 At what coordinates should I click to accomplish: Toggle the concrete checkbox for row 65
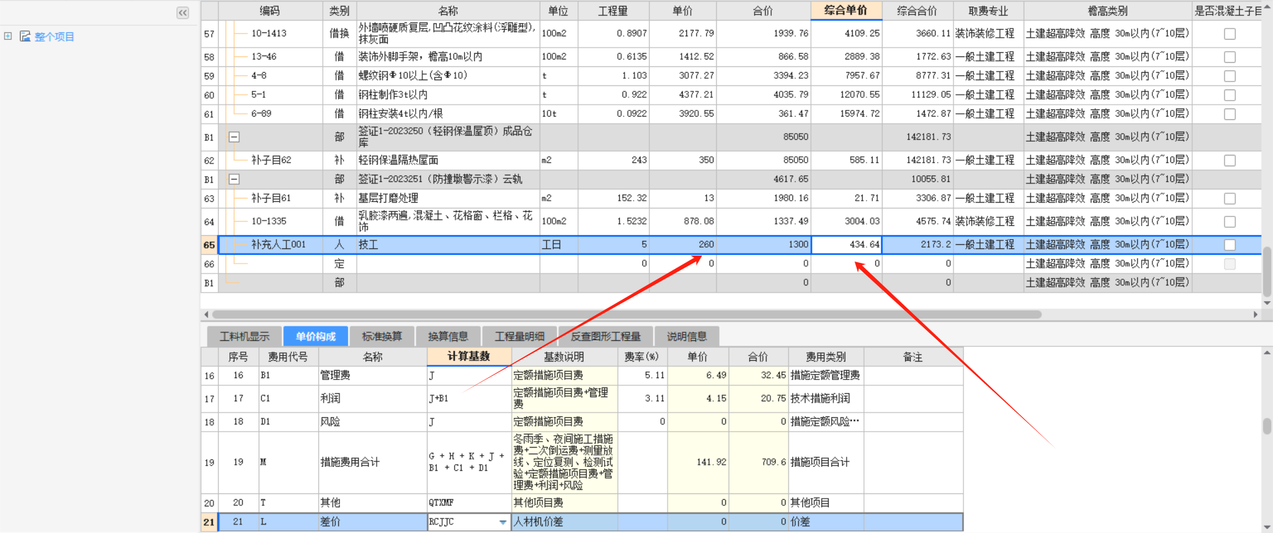click(x=1230, y=245)
